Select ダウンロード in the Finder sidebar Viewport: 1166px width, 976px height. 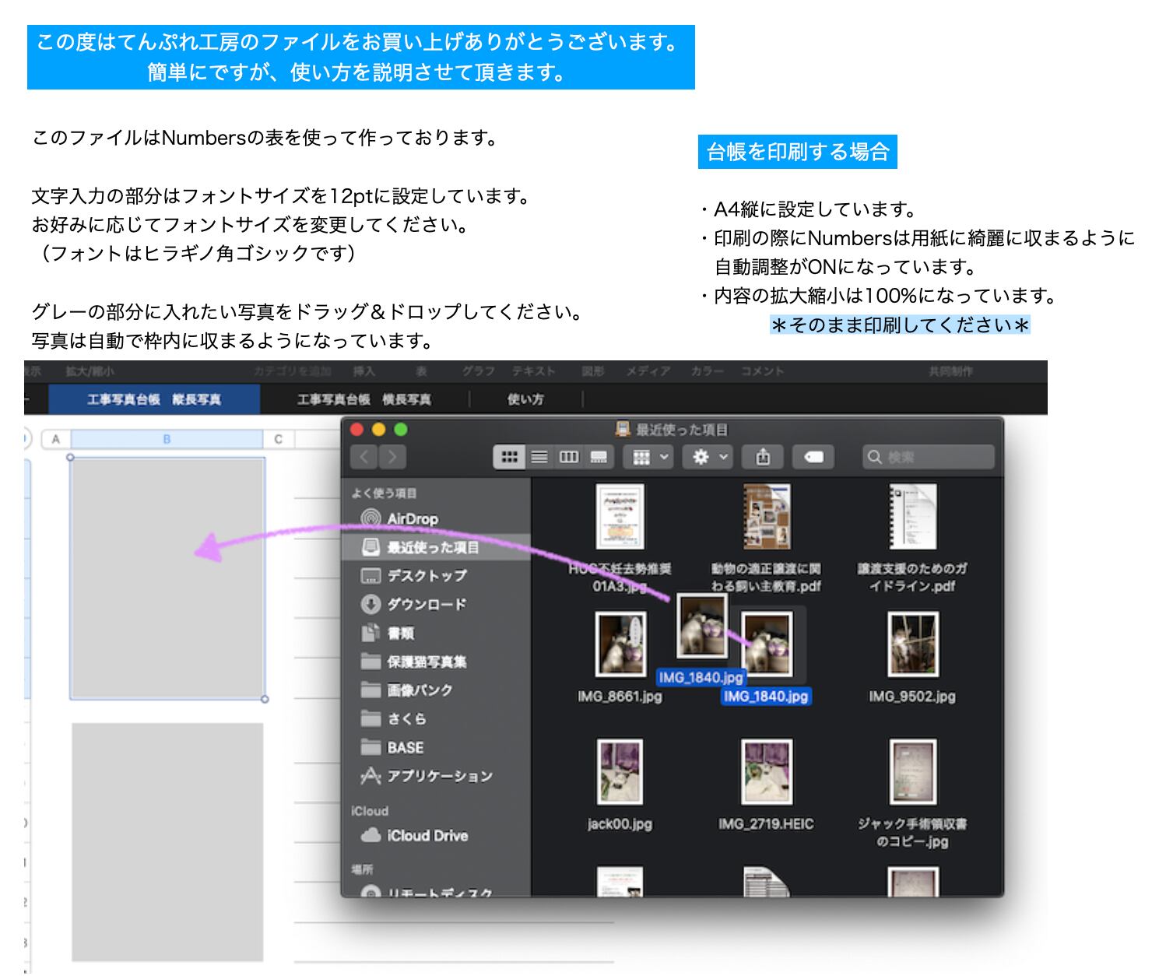pyautogui.click(x=426, y=604)
